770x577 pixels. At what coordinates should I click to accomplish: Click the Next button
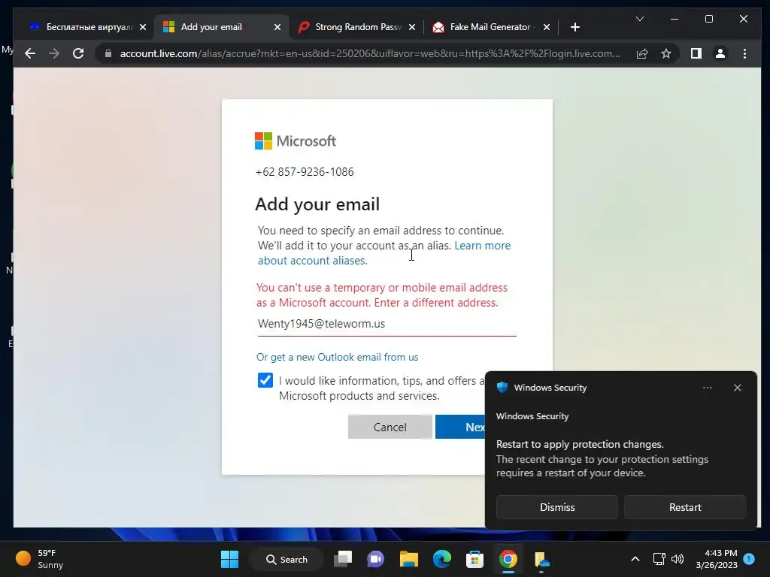pos(460,427)
